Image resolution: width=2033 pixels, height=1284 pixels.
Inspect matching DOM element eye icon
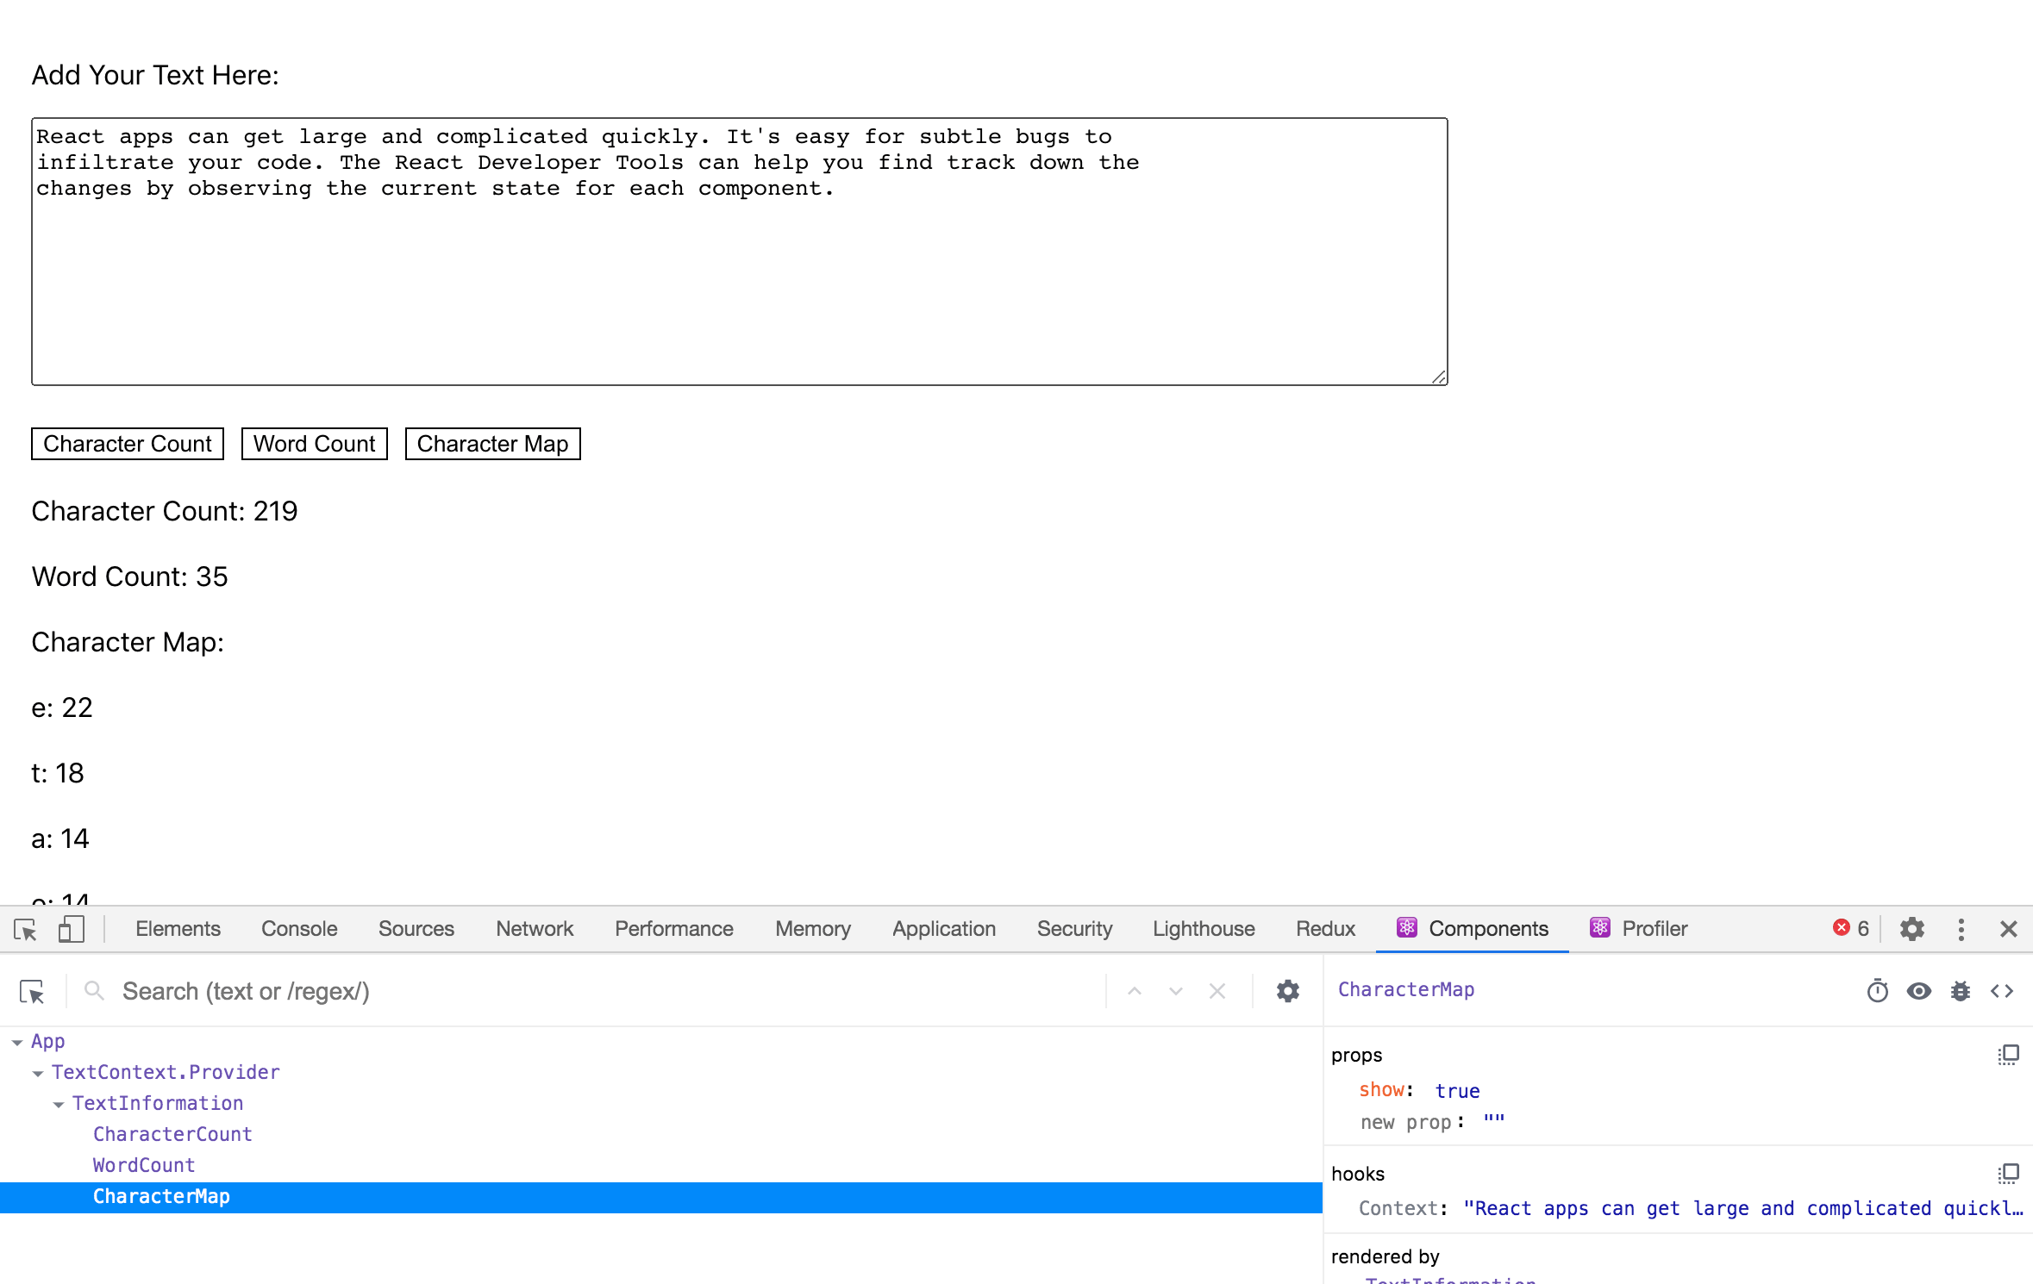click(x=1919, y=991)
